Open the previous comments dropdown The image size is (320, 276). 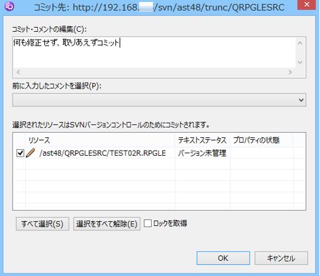pyautogui.click(x=159, y=100)
